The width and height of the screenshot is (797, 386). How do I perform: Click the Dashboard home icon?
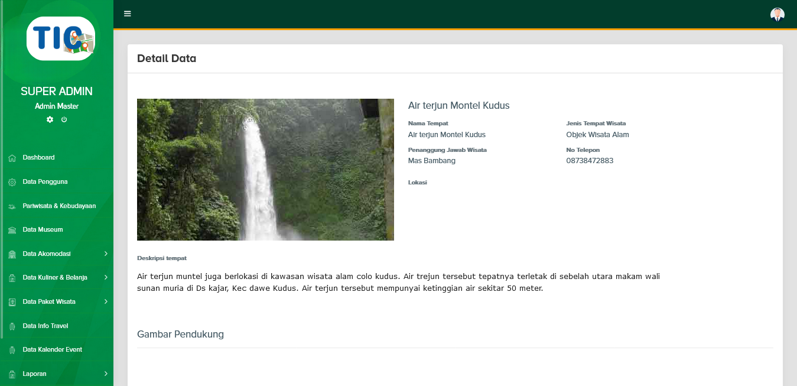tap(12, 158)
